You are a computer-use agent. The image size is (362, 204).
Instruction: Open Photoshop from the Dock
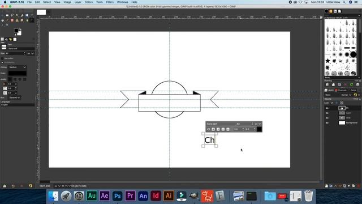117,196
